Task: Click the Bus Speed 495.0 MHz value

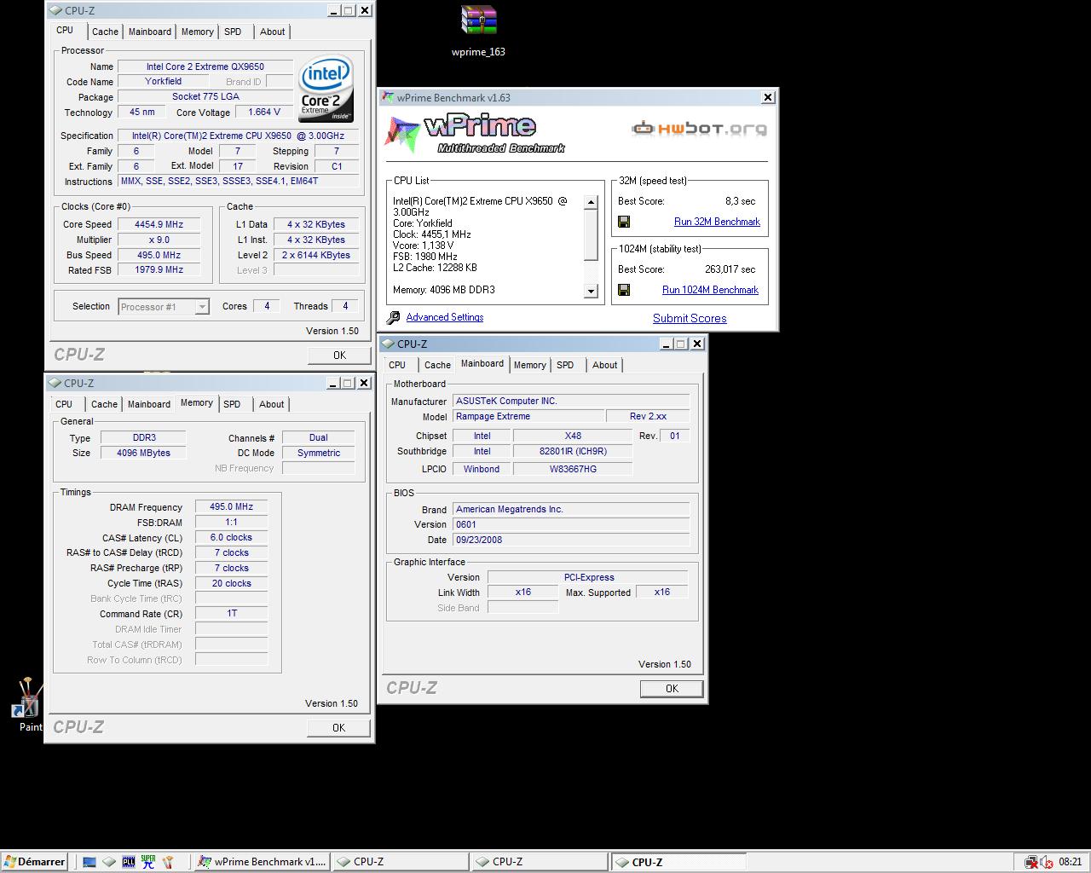Action: pyautogui.click(x=159, y=255)
